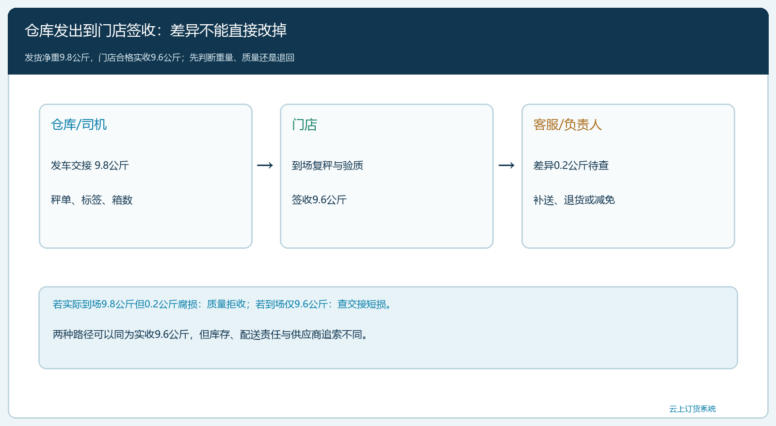Click 补送、退货或减免 line

[574, 200]
